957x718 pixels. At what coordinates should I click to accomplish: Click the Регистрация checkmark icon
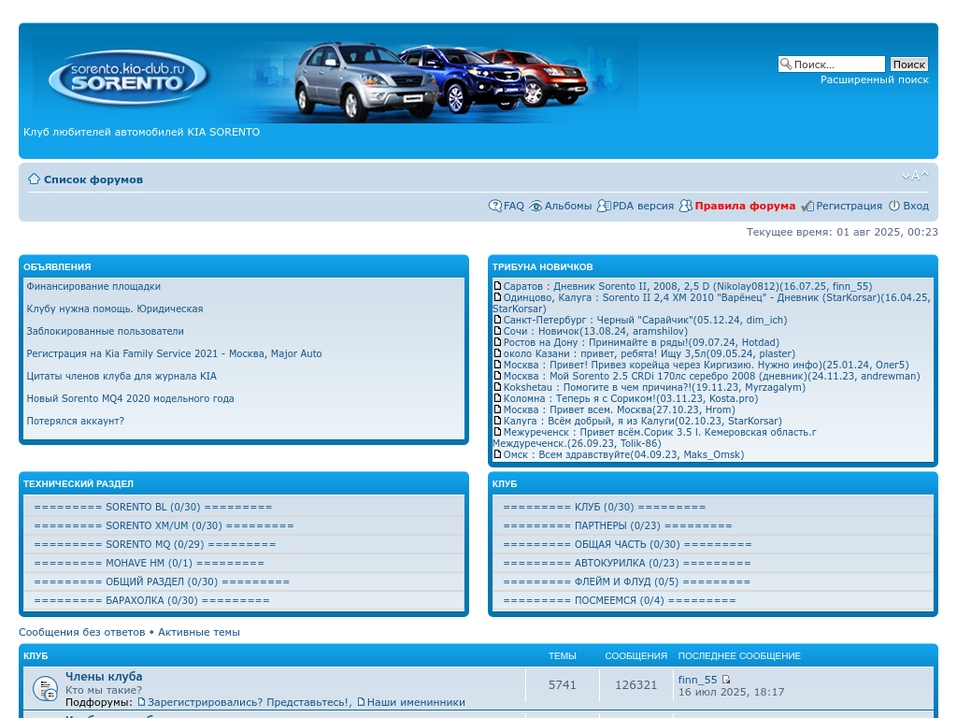pos(807,206)
